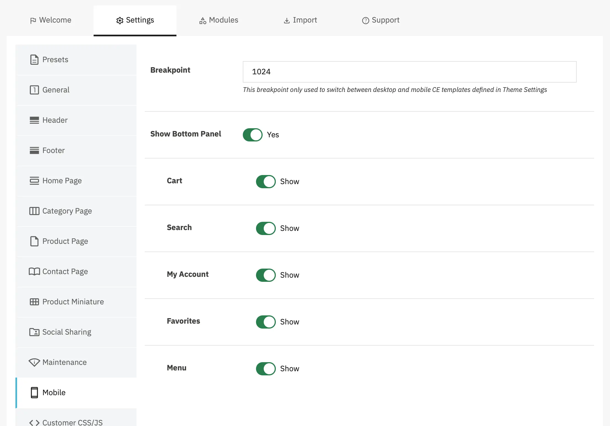Click the question mark icon beside Support
The height and width of the screenshot is (426, 610).
[x=366, y=21]
